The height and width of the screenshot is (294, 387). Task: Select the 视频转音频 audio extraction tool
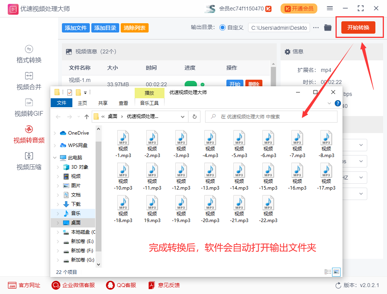(x=29, y=134)
